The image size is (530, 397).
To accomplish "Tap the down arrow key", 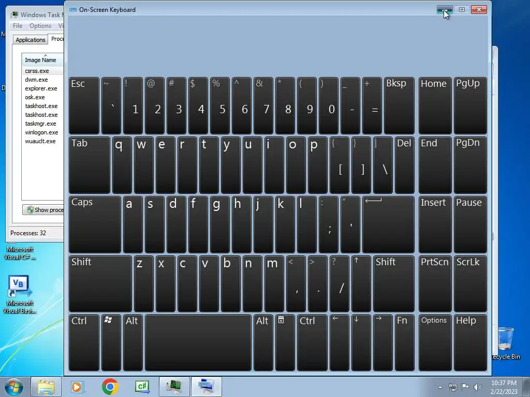I will click(361, 343).
